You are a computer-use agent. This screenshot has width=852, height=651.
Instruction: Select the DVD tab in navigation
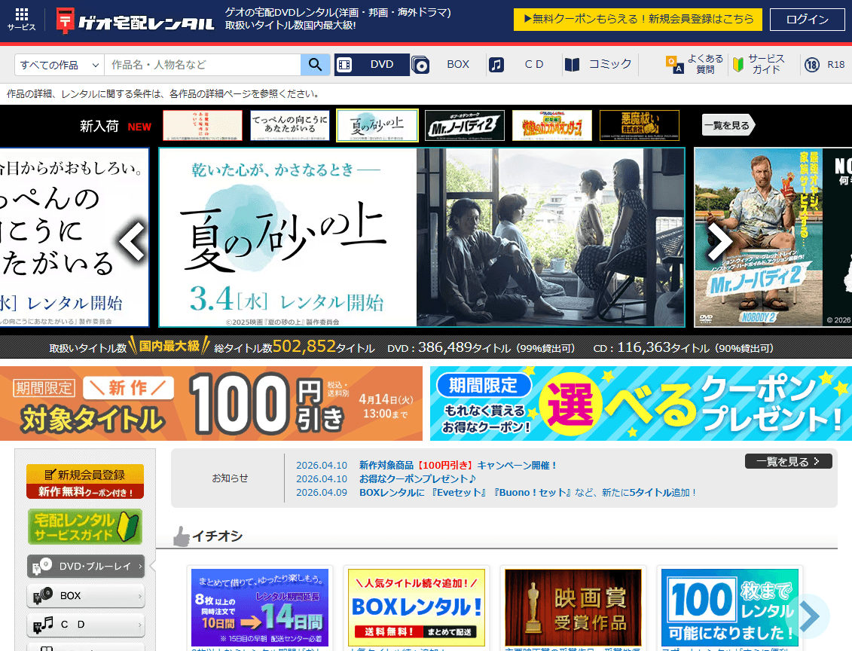pos(372,65)
